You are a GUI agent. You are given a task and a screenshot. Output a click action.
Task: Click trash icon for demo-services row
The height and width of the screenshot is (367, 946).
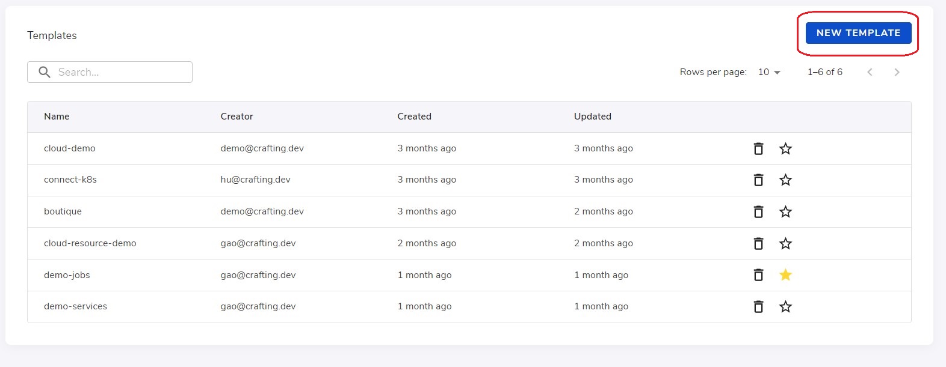tap(758, 306)
